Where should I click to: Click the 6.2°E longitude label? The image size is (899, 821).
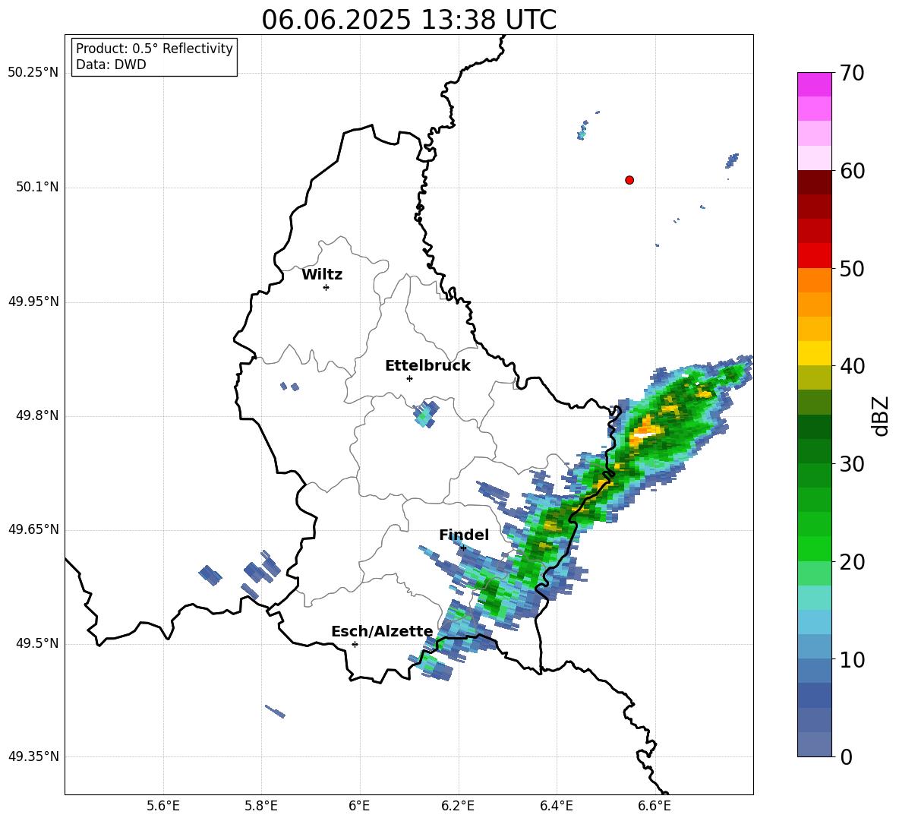coord(458,806)
